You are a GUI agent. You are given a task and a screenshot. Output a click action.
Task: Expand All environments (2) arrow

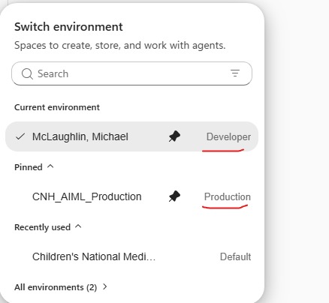105,286
